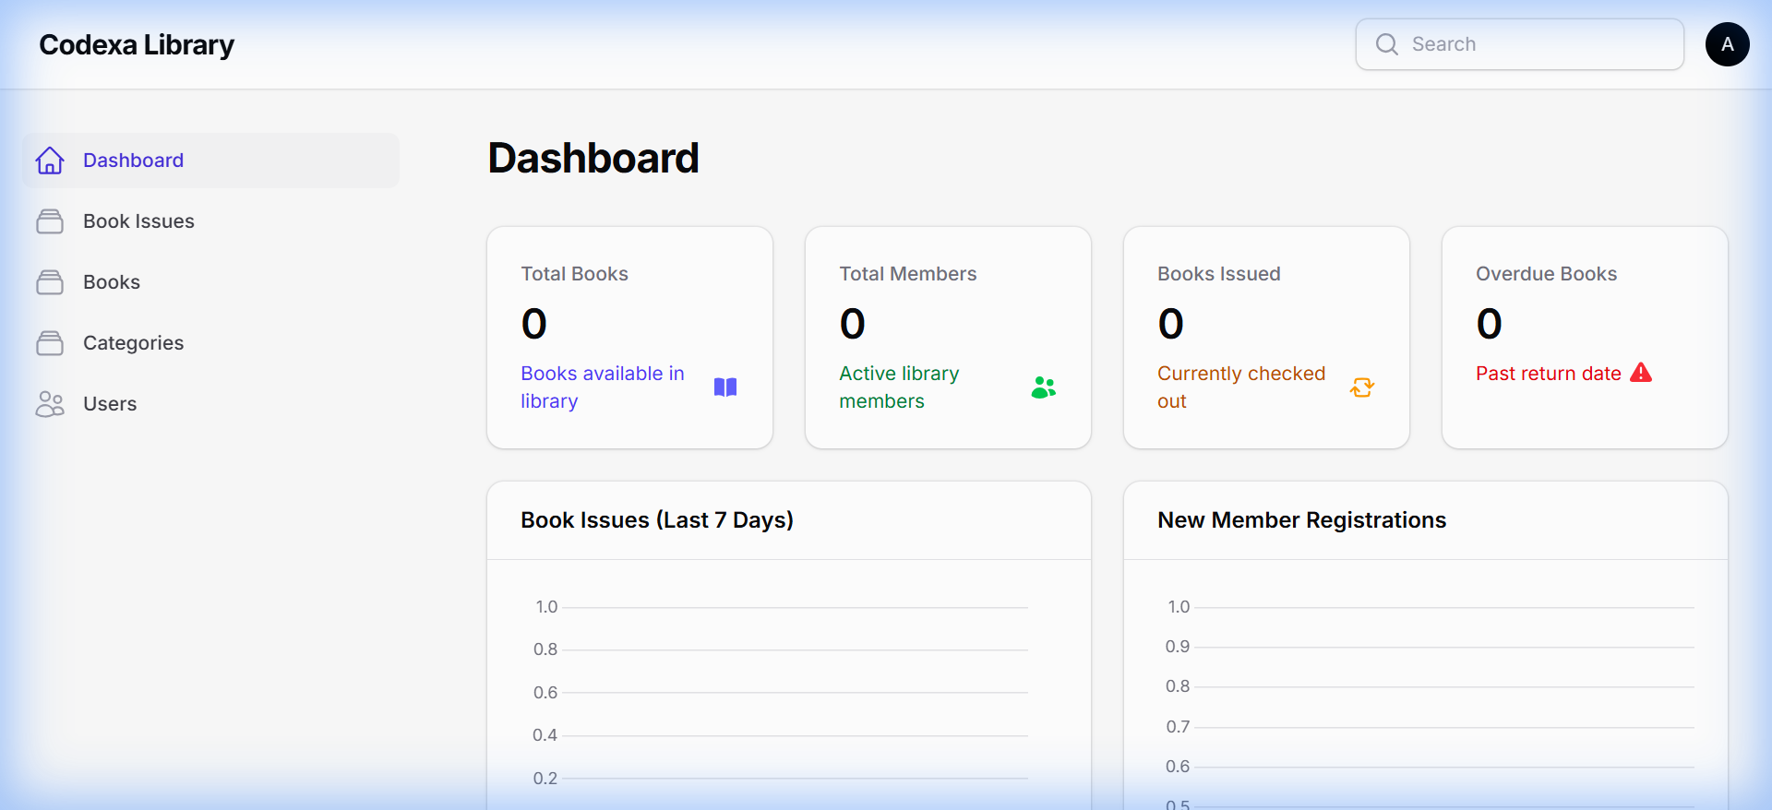This screenshot has height=810, width=1772.
Task: Open the Dashboard menu item
Action: click(x=210, y=161)
